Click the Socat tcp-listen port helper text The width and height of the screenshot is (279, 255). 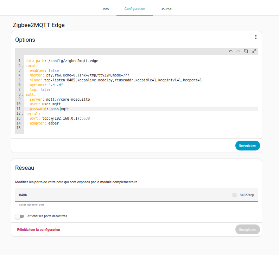click(x=32, y=204)
